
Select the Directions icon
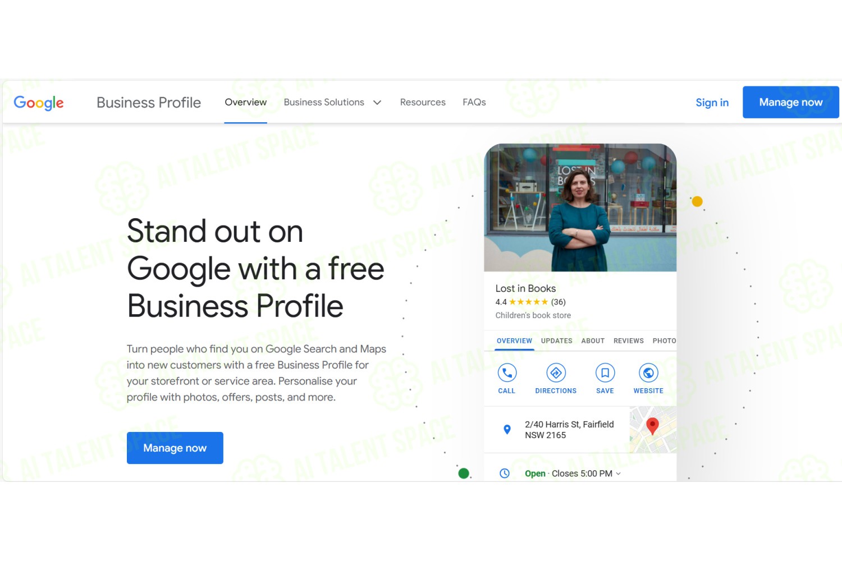pyautogui.click(x=556, y=373)
